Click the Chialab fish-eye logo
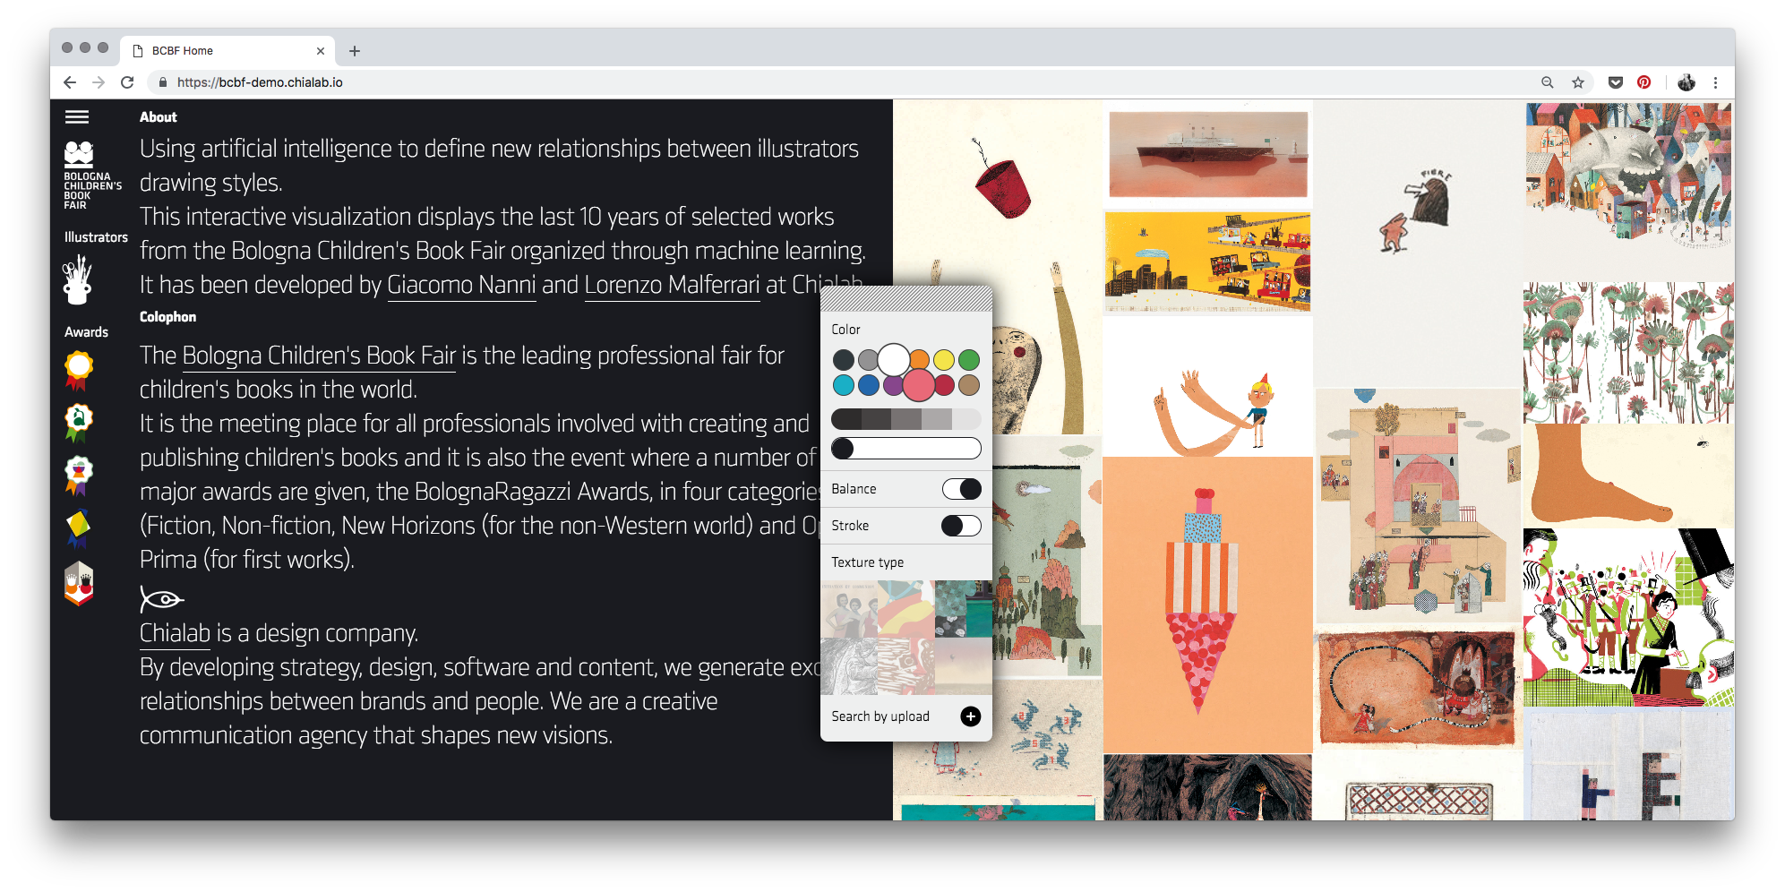 point(161,598)
